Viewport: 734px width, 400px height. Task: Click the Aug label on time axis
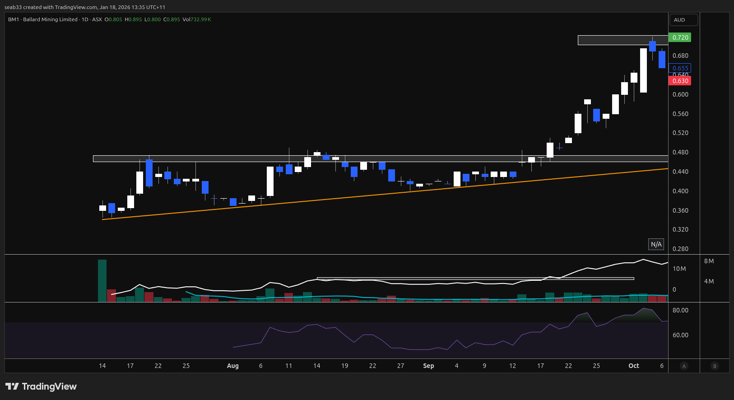click(232, 366)
